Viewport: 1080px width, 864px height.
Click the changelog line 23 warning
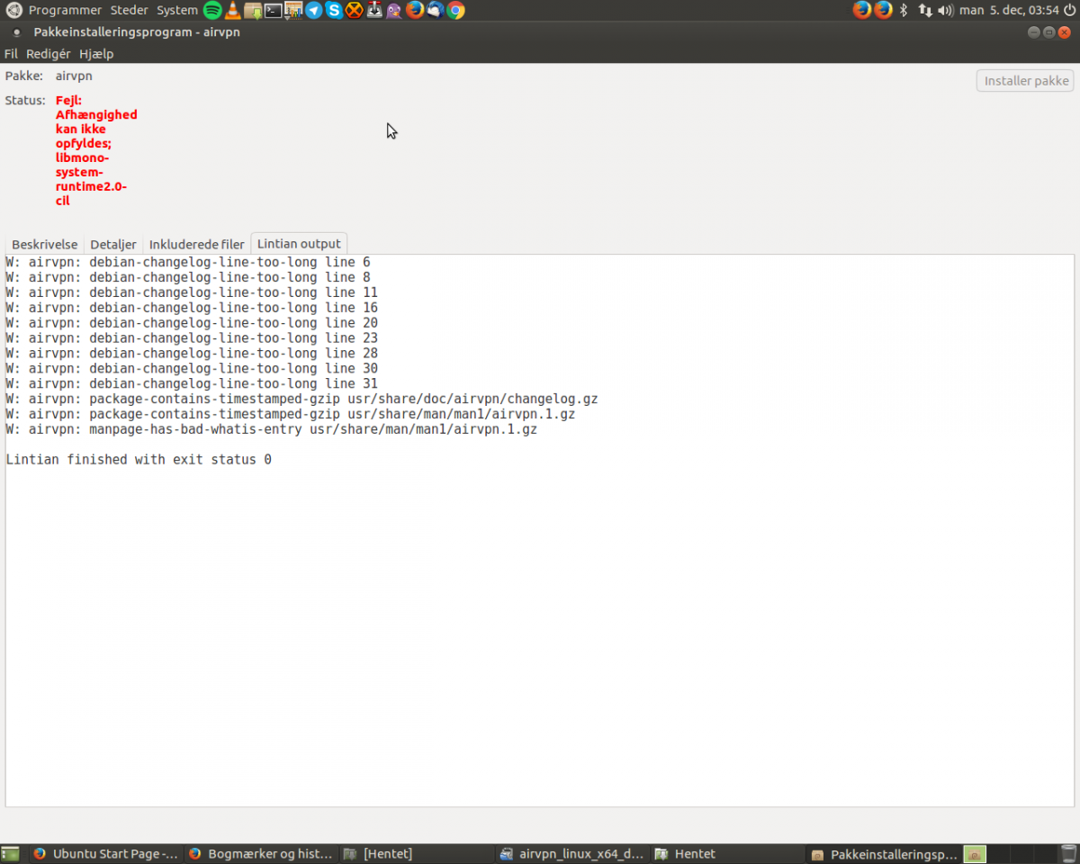(192, 338)
